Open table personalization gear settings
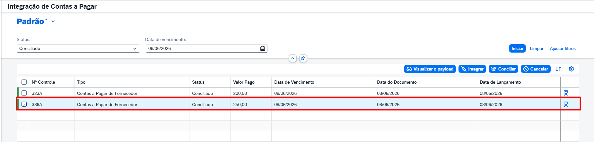This screenshot has height=142, width=594. [571, 69]
